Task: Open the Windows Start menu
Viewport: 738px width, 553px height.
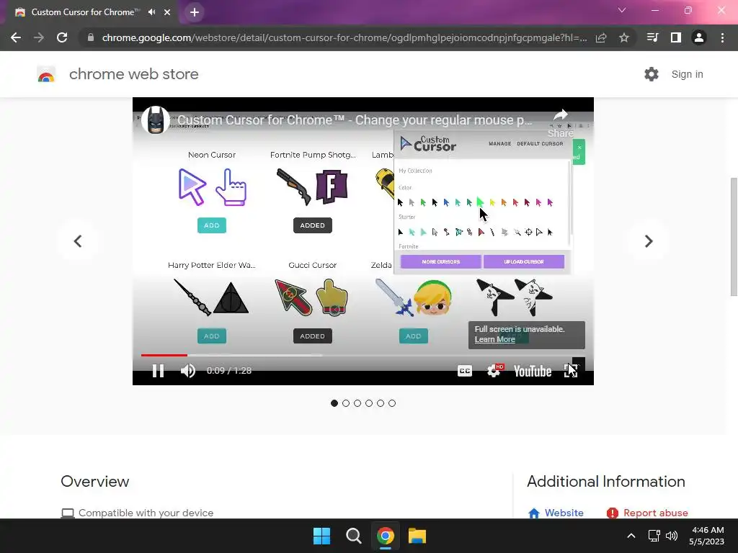Action: click(x=322, y=536)
